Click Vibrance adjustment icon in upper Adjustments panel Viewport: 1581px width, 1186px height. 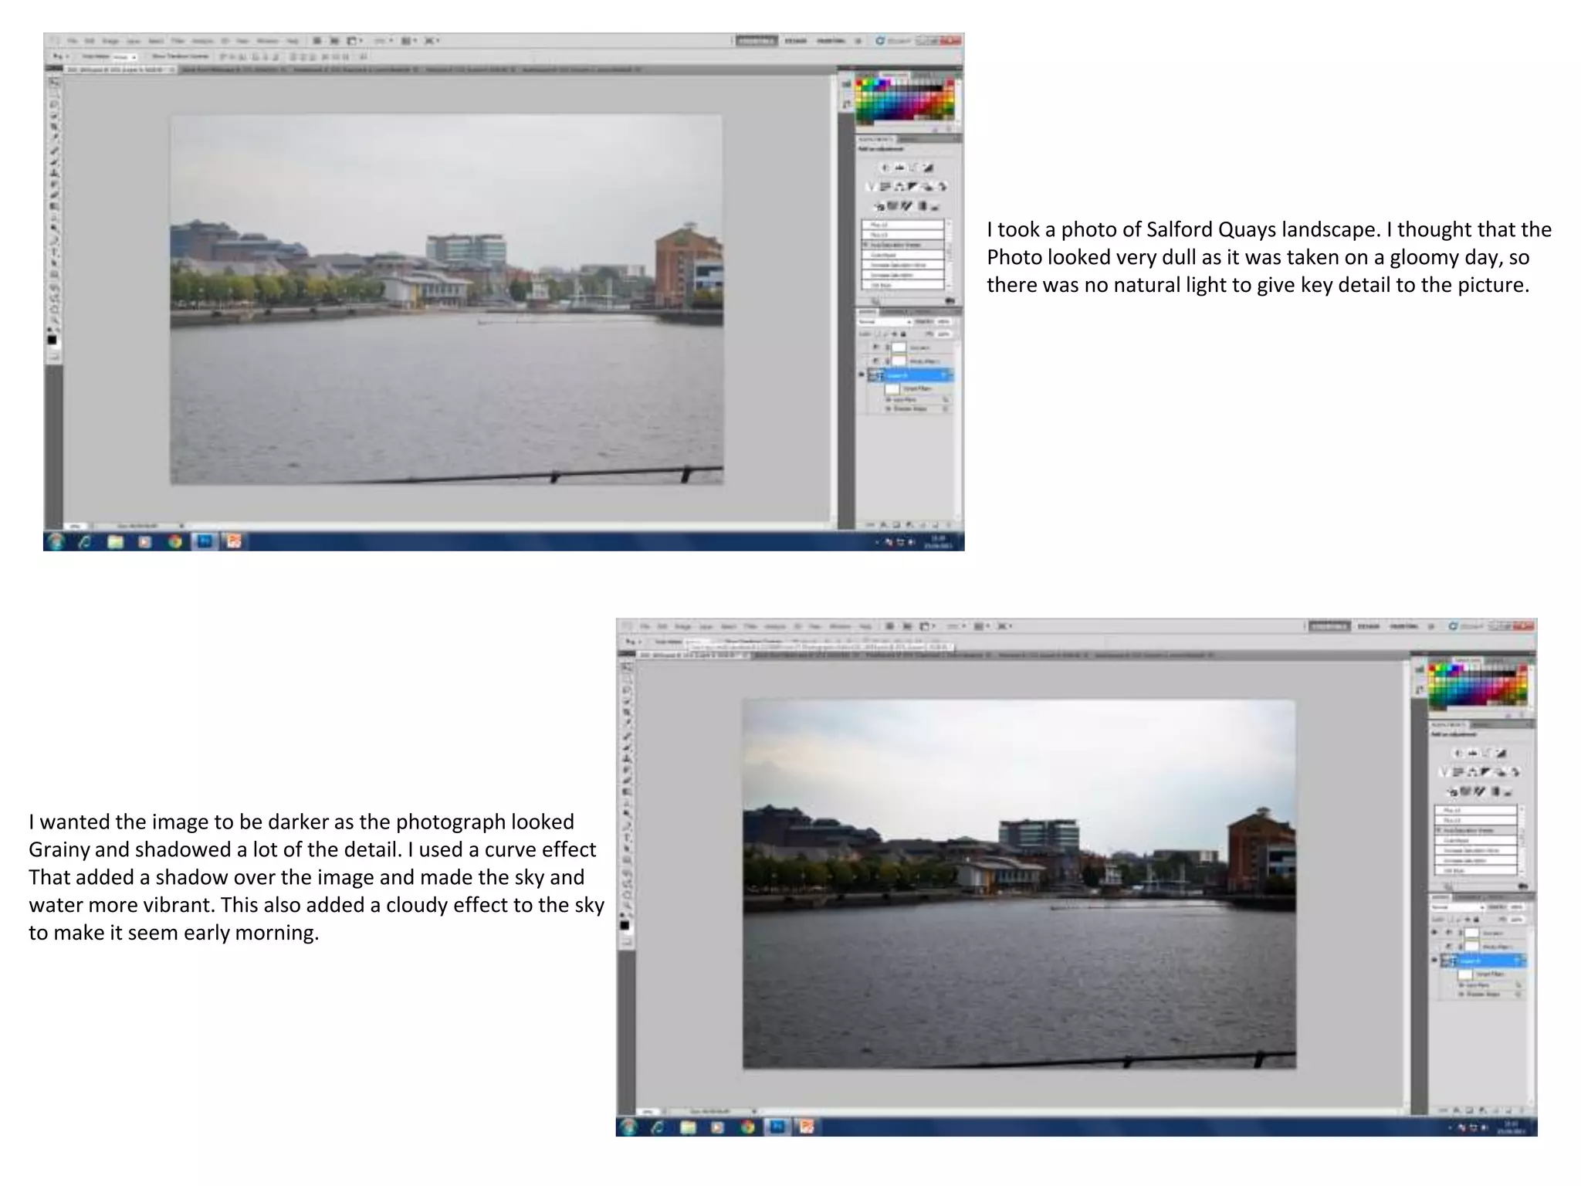pos(872,187)
